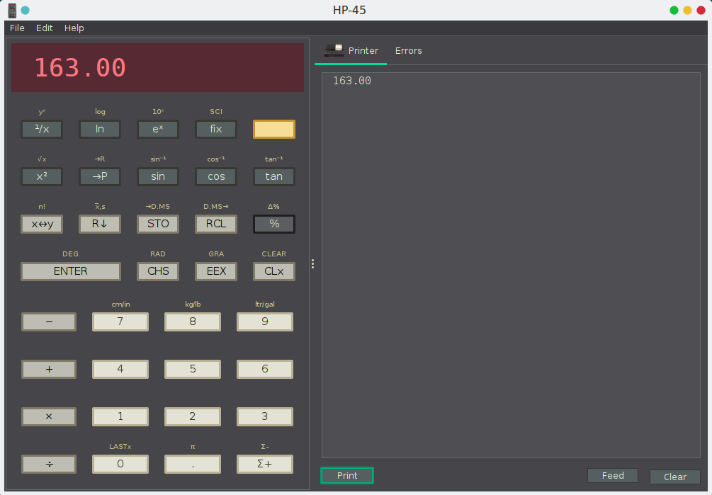Click inside the printer output text area
The image size is (712, 495).
(x=511, y=266)
